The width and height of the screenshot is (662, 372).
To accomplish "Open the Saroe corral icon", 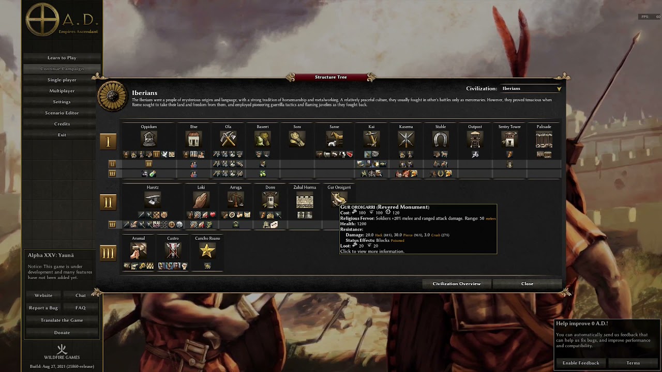I will pyautogui.click(x=334, y=138).
